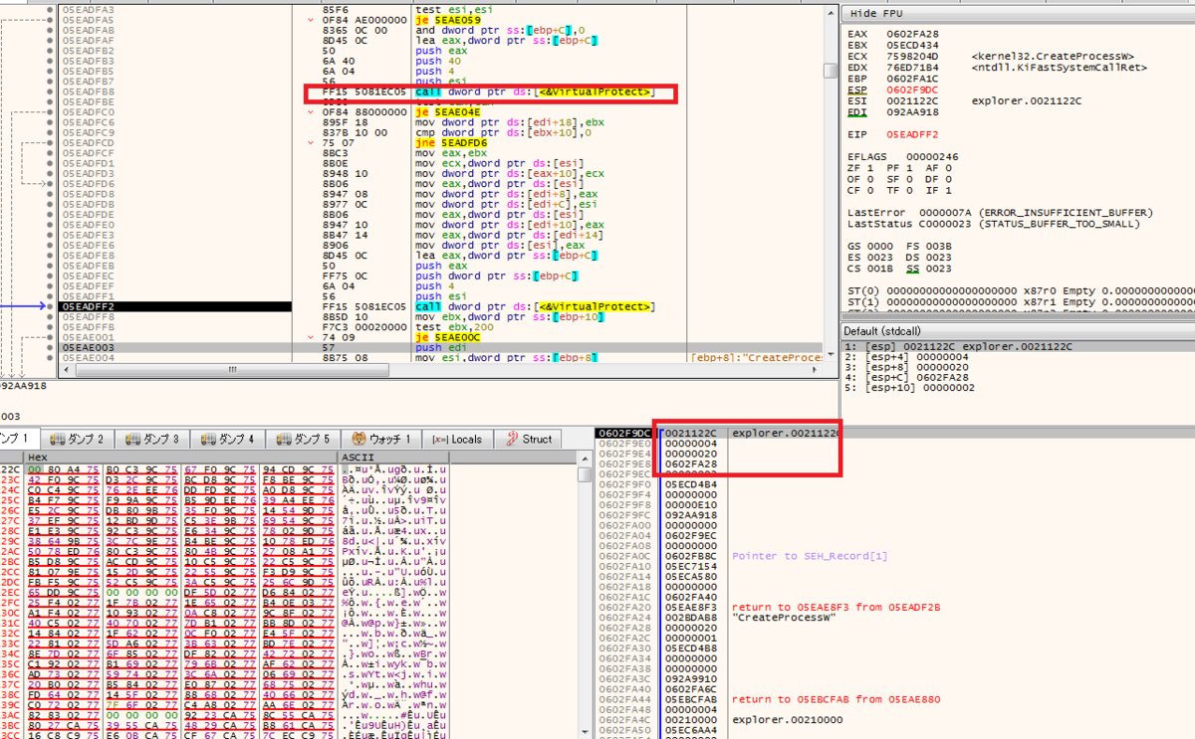The image size is (1195, 739).
Task: Open the ウォッチ 1 watch tab
Action: [x=382, y=439]
